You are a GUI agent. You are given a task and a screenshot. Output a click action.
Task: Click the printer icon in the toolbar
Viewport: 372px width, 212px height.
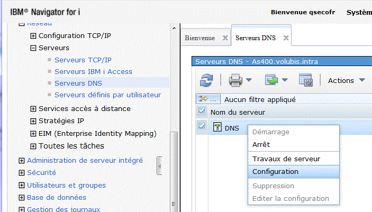click(235, 80)
